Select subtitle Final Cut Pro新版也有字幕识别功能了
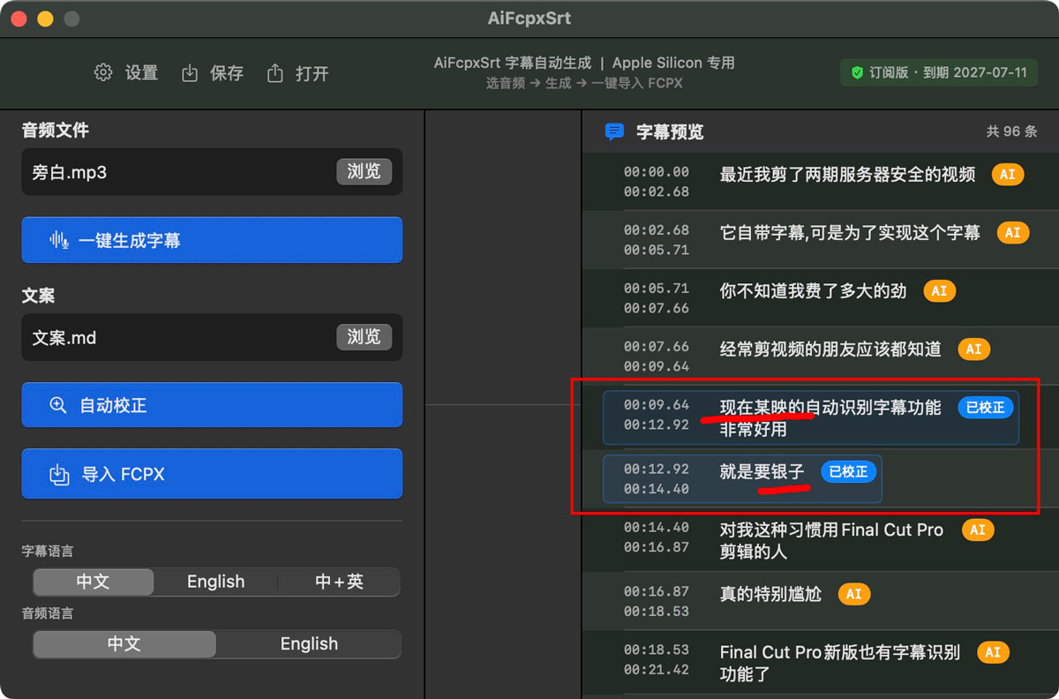 [840, 663]
